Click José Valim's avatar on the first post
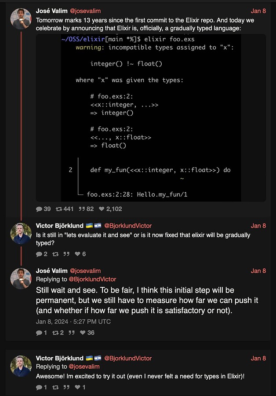The image size is (276, 396). coord(21,18)
